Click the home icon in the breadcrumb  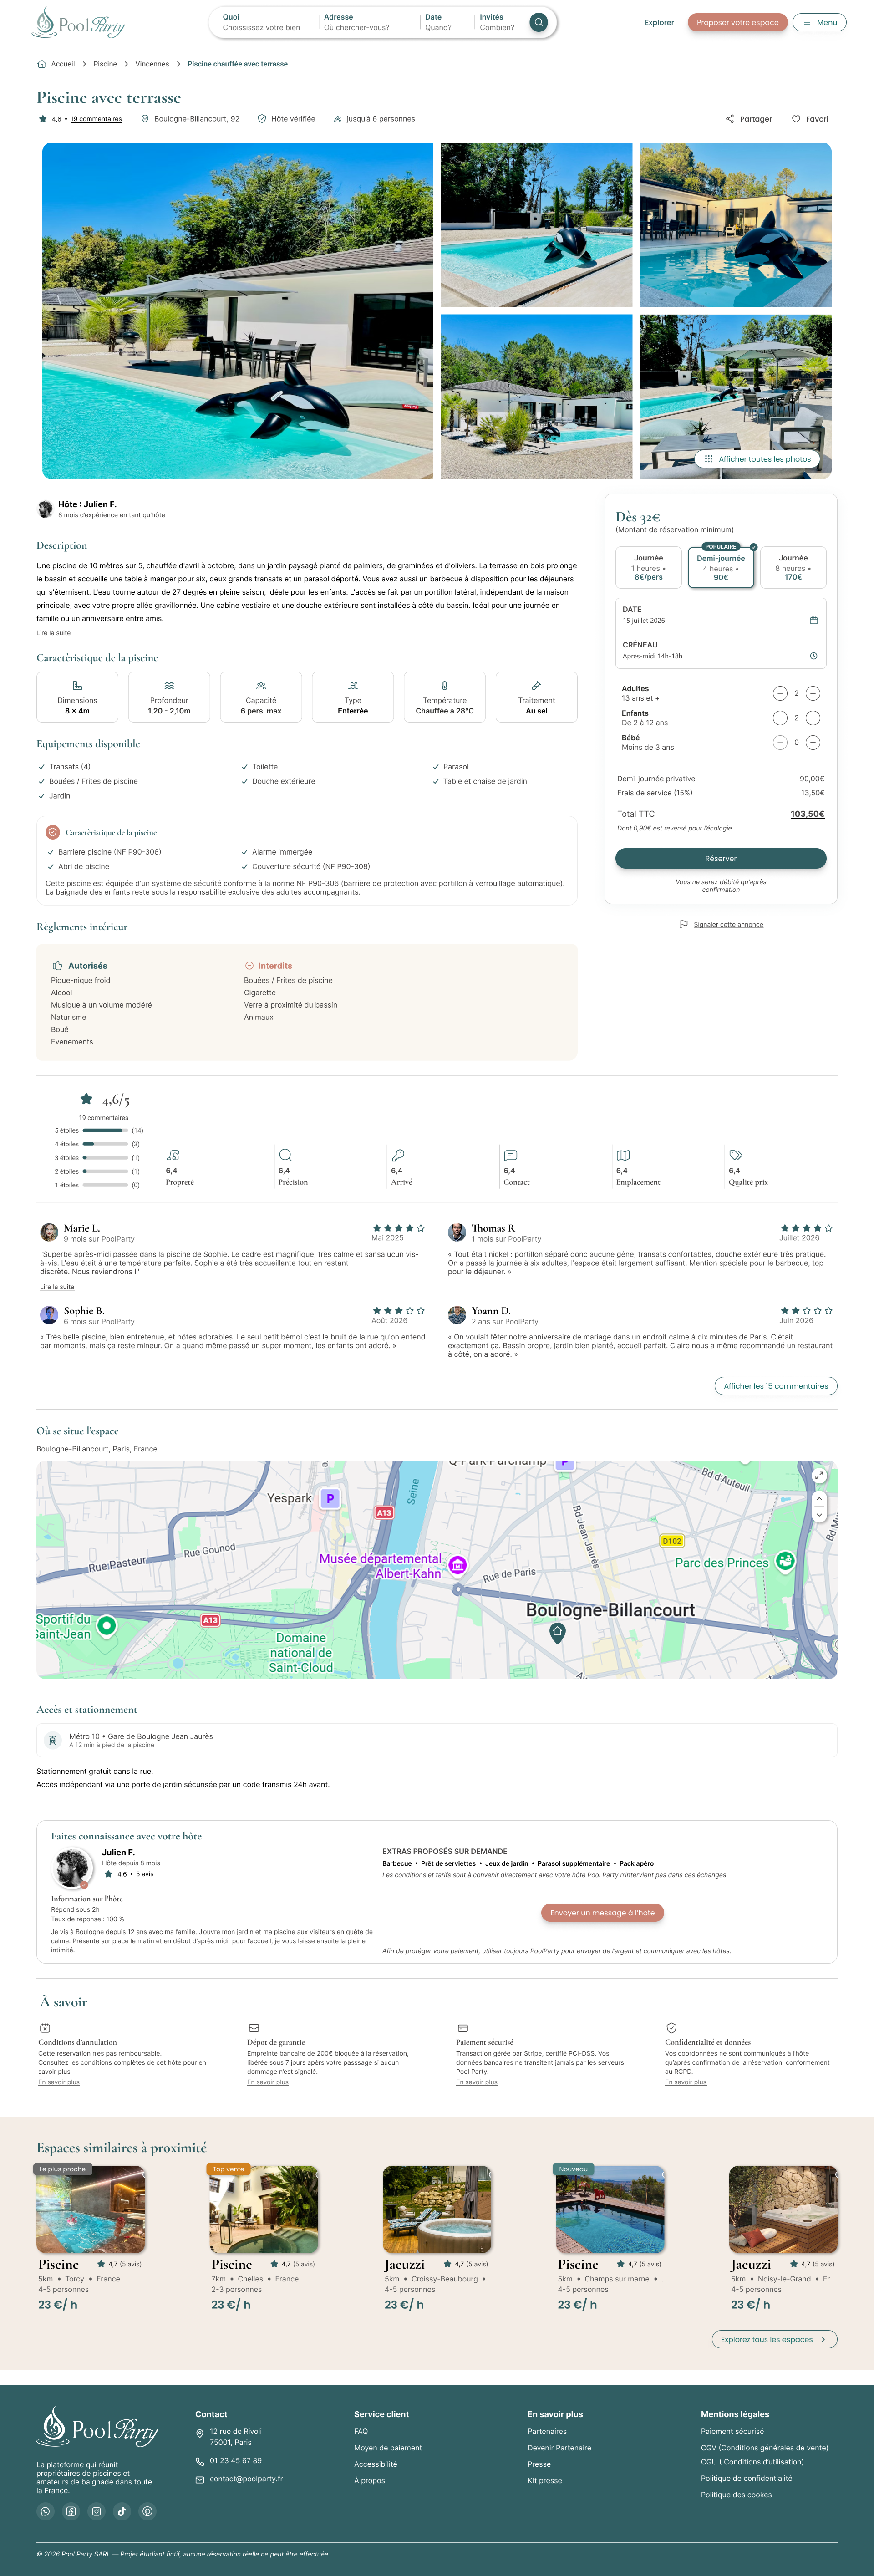pyautogui.click(x=41, y=64)
